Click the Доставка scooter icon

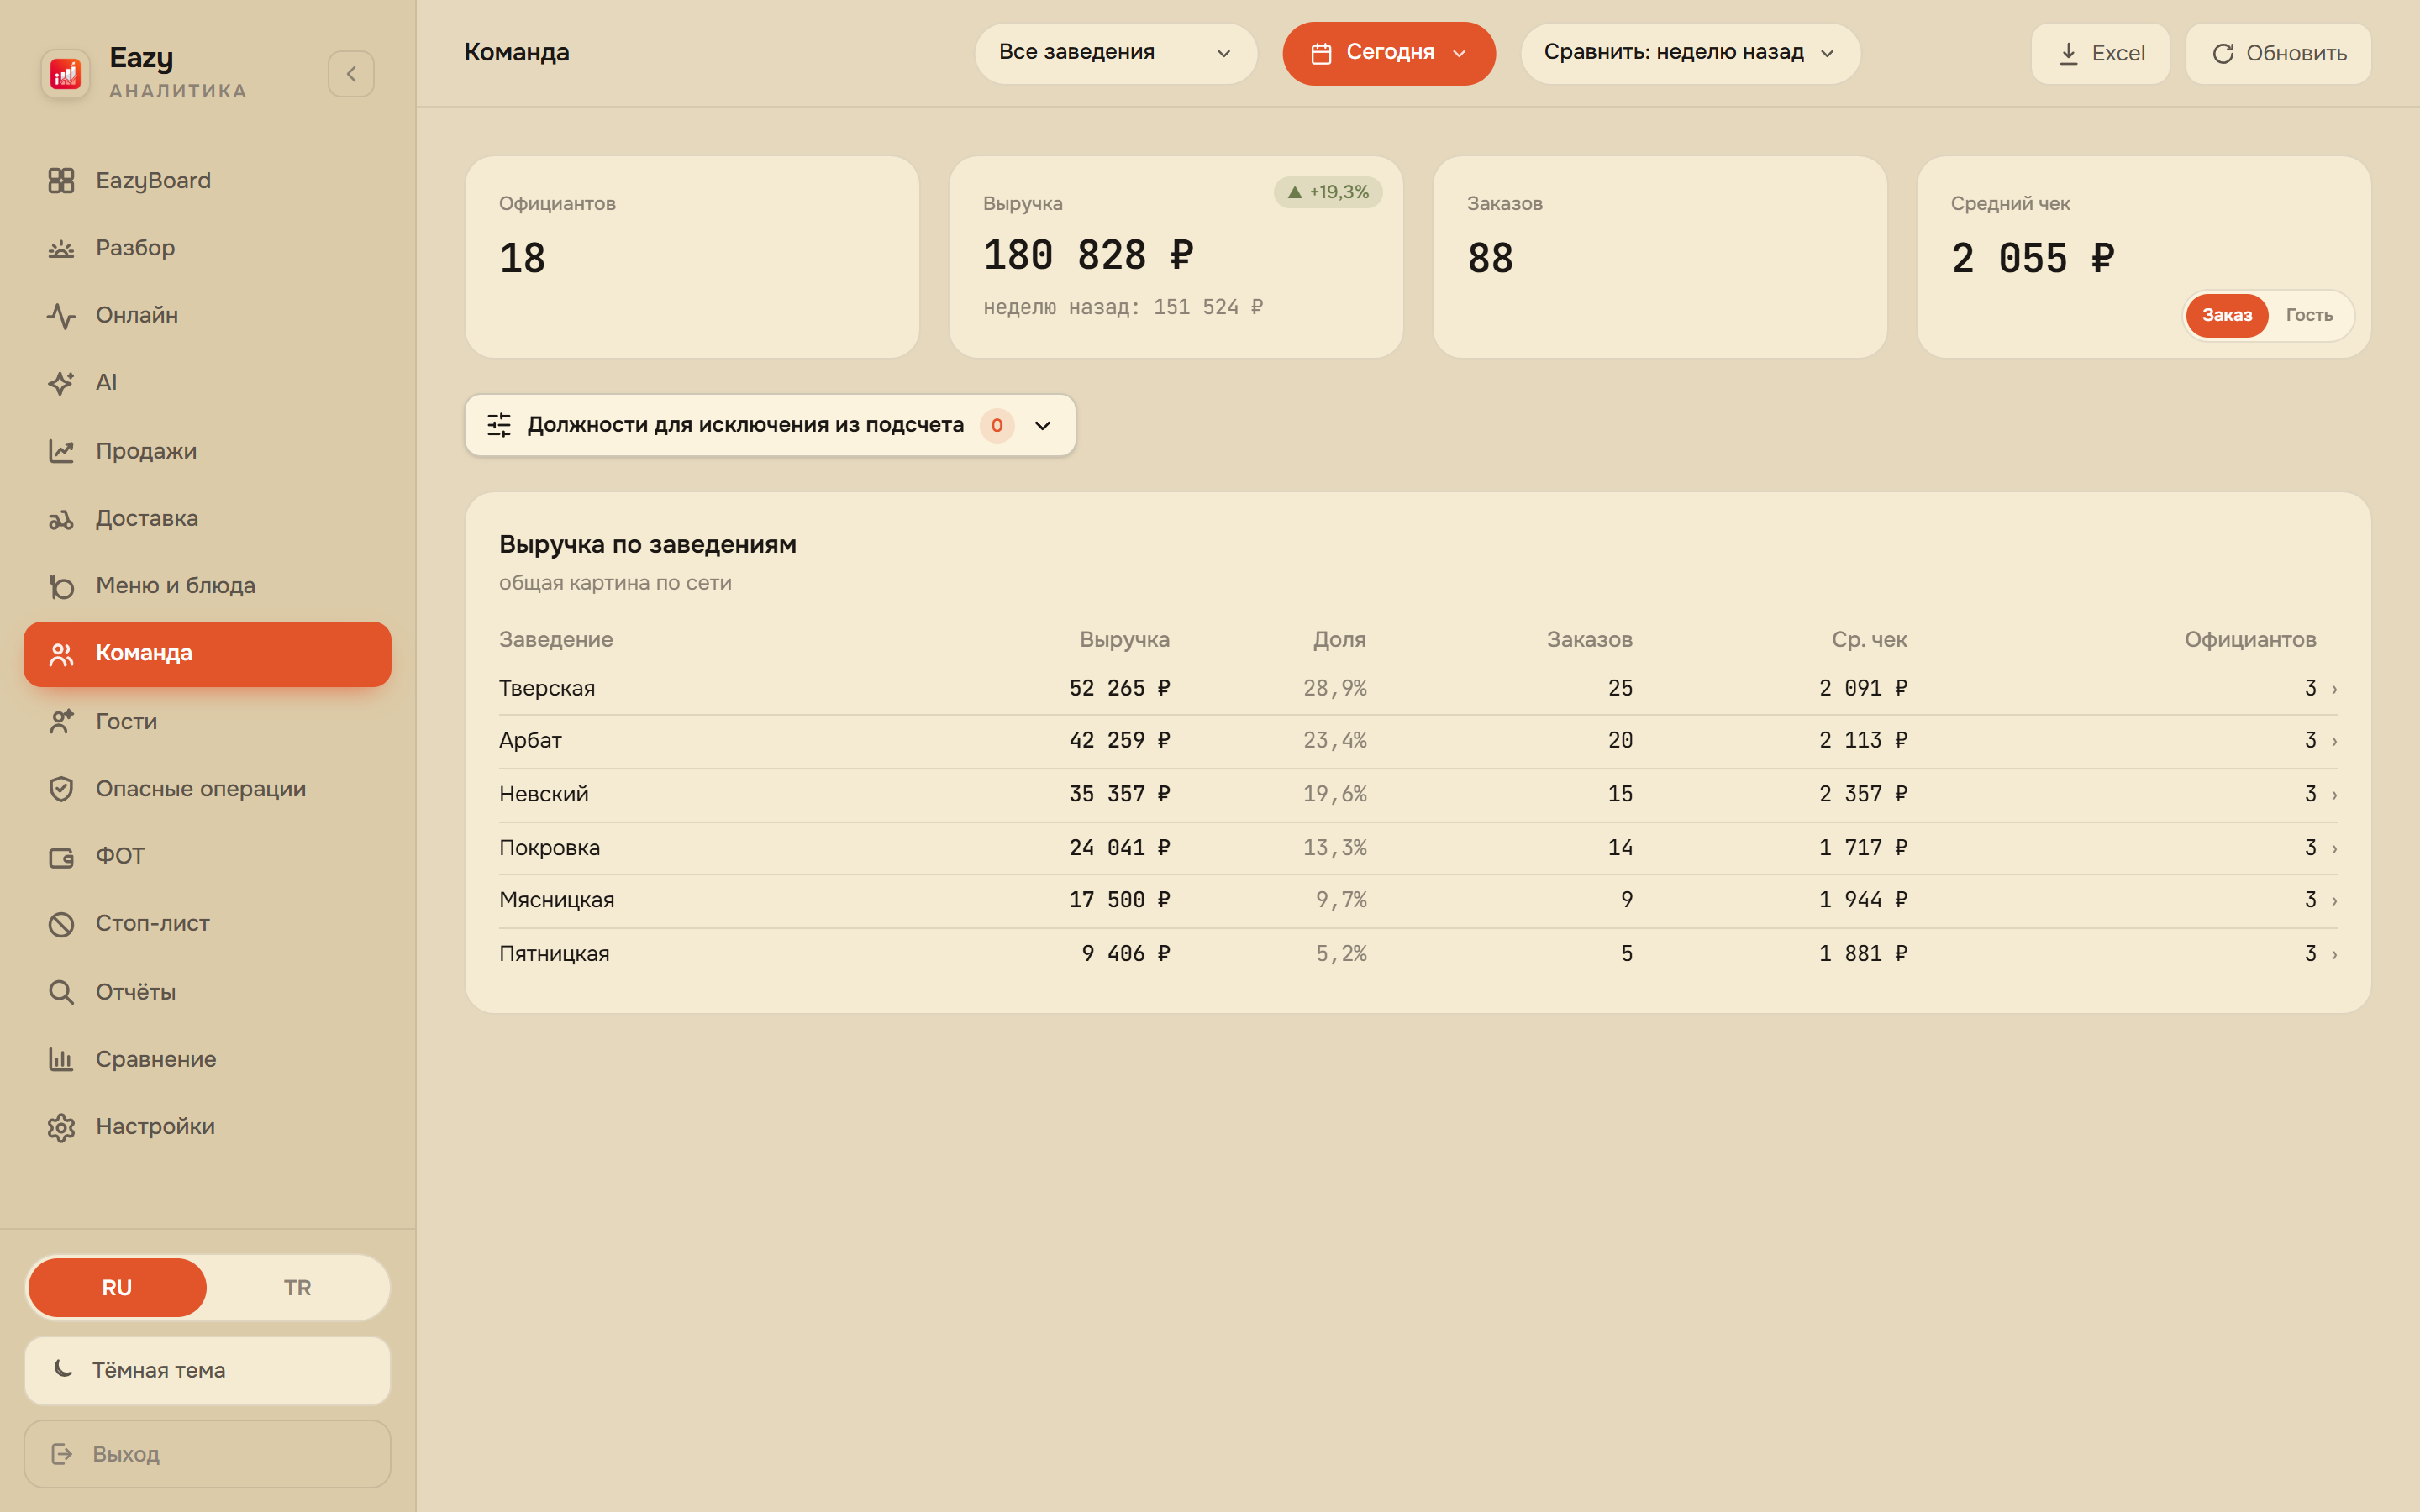click(61, 519)
